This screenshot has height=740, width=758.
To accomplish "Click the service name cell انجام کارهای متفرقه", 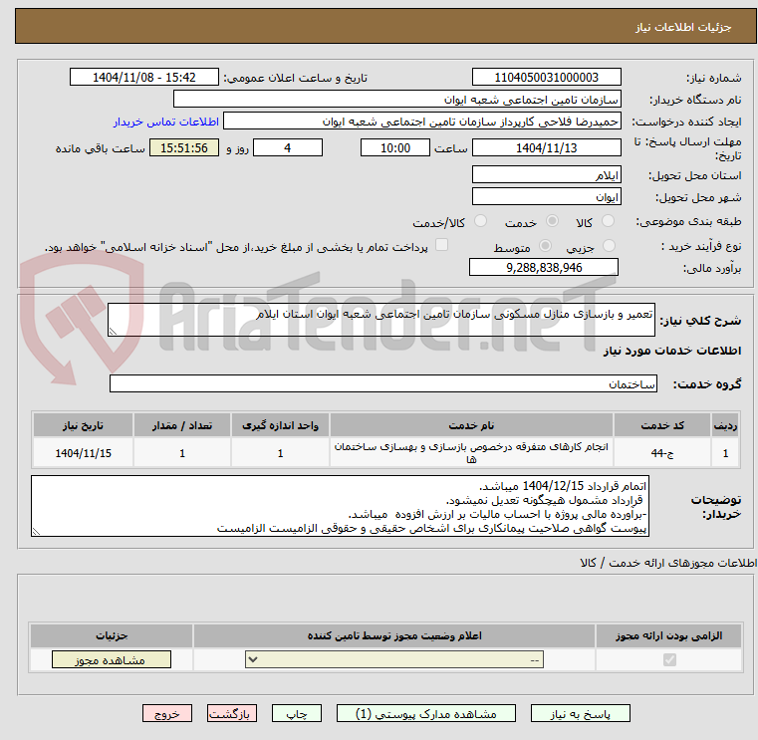I will pos(471,453).
